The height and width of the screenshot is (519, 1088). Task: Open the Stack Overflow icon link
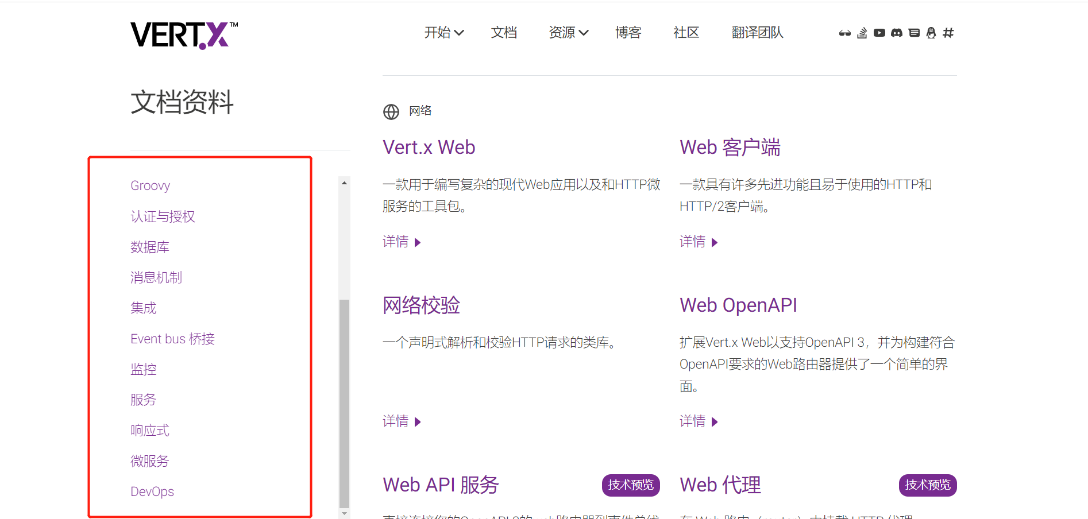[862, 33]
